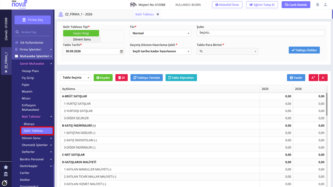Click Tabloyu Temizle button
The width and height of the screenshot is (333, 187).
coord(147,78)
